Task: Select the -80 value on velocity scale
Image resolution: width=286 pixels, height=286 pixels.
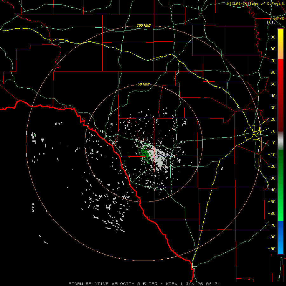Action: coord(272,237)
